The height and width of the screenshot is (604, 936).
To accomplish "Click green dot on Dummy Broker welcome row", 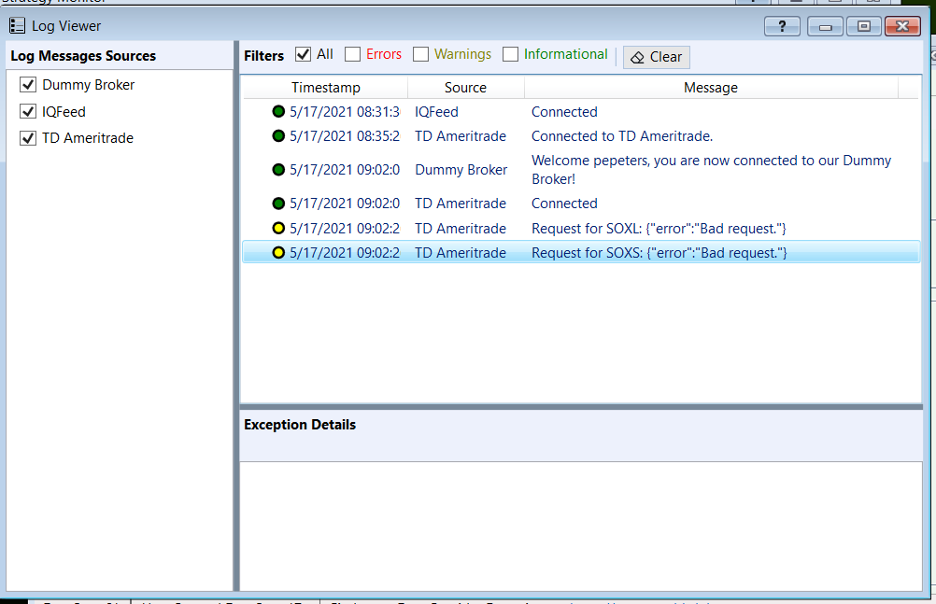I will (x=278, y=170).
